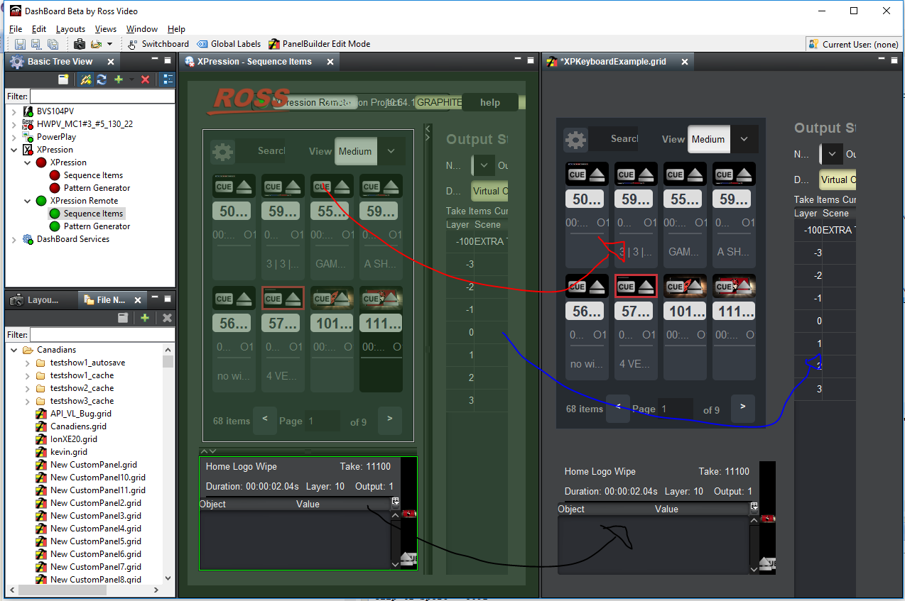Click green plus icon in File Navigator toolbar
The image size is (905, 601).
pos(145,318)
